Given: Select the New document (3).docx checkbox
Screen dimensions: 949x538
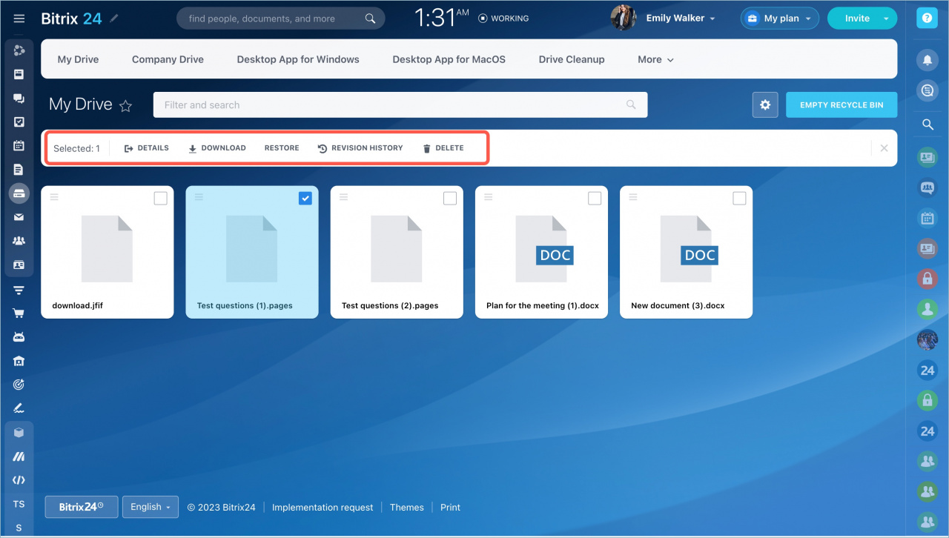Looking at the screenshot, I should pyautogui.click(x=739, y=199).
